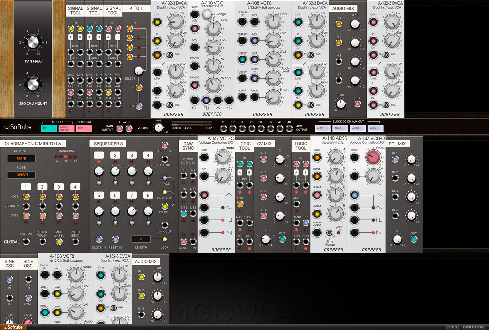Image resolution: width=489 pixels, height=330 pixels.
Task: Click Sequencer 8 CLOCK IN jack
Action: pyautogui.click(x=99, y=239)
